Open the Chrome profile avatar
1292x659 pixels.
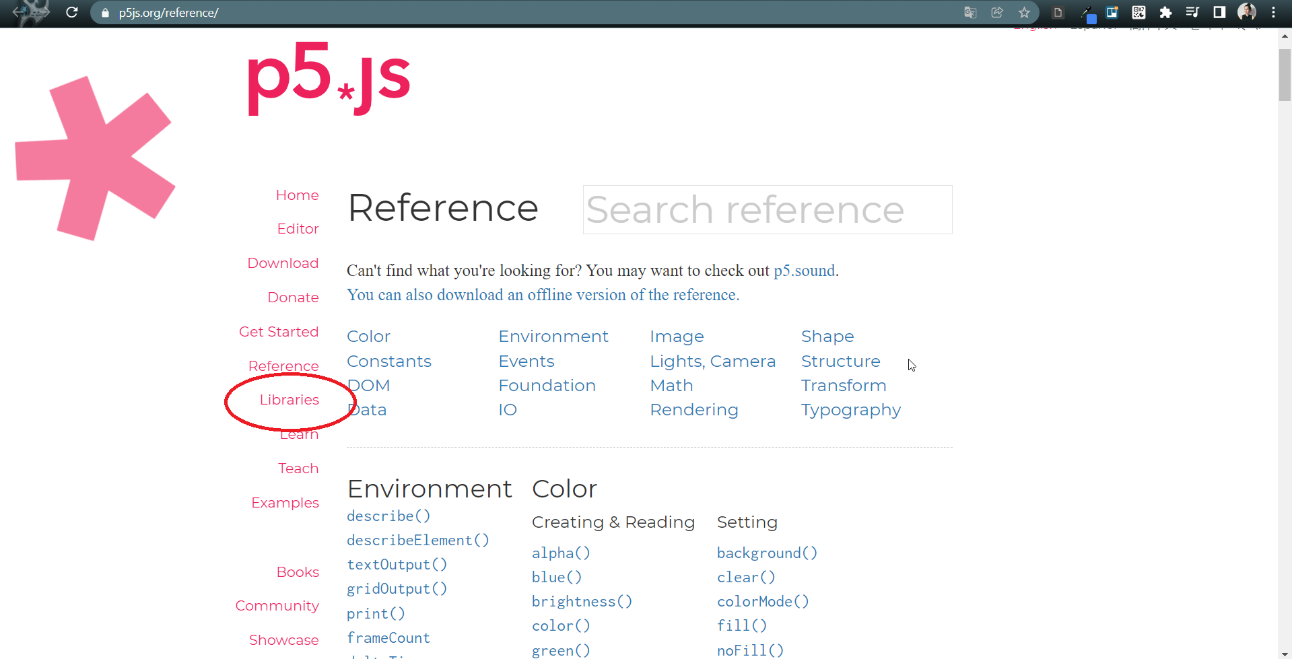tap(1247, 12)
